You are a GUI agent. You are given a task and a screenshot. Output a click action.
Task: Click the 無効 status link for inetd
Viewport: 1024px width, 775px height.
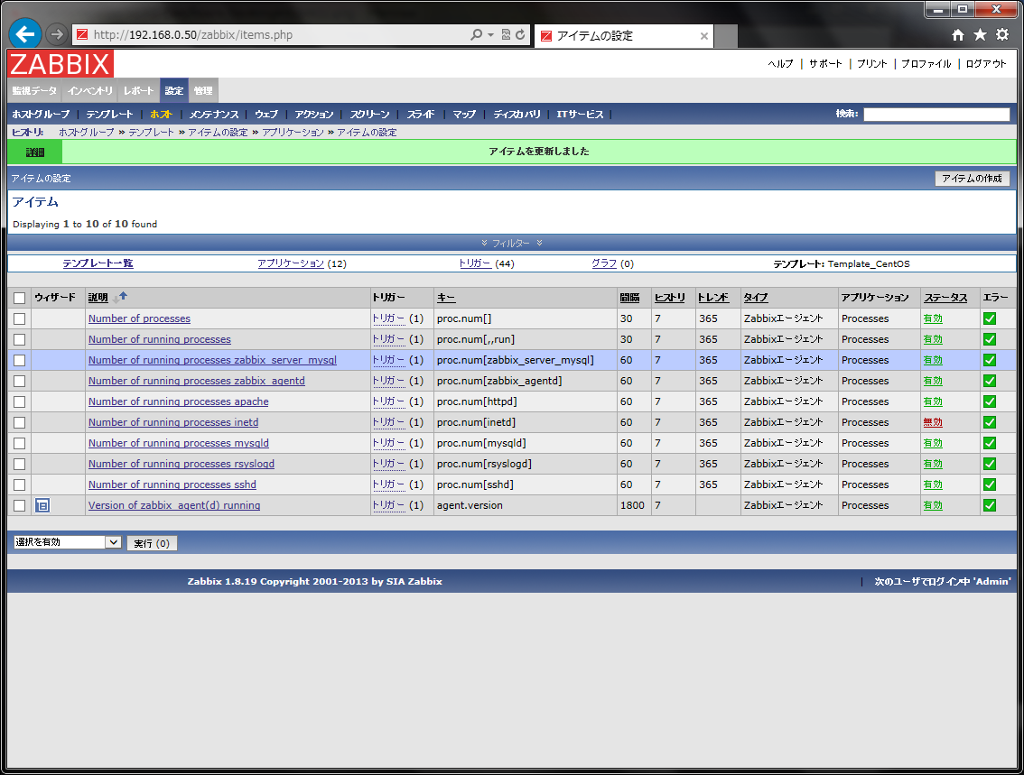[933, 422]
